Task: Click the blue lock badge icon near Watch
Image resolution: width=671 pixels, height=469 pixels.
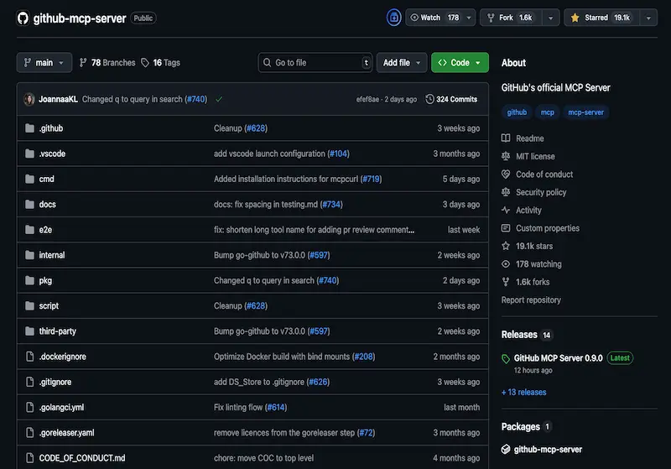Action: (x=393, y=18)
